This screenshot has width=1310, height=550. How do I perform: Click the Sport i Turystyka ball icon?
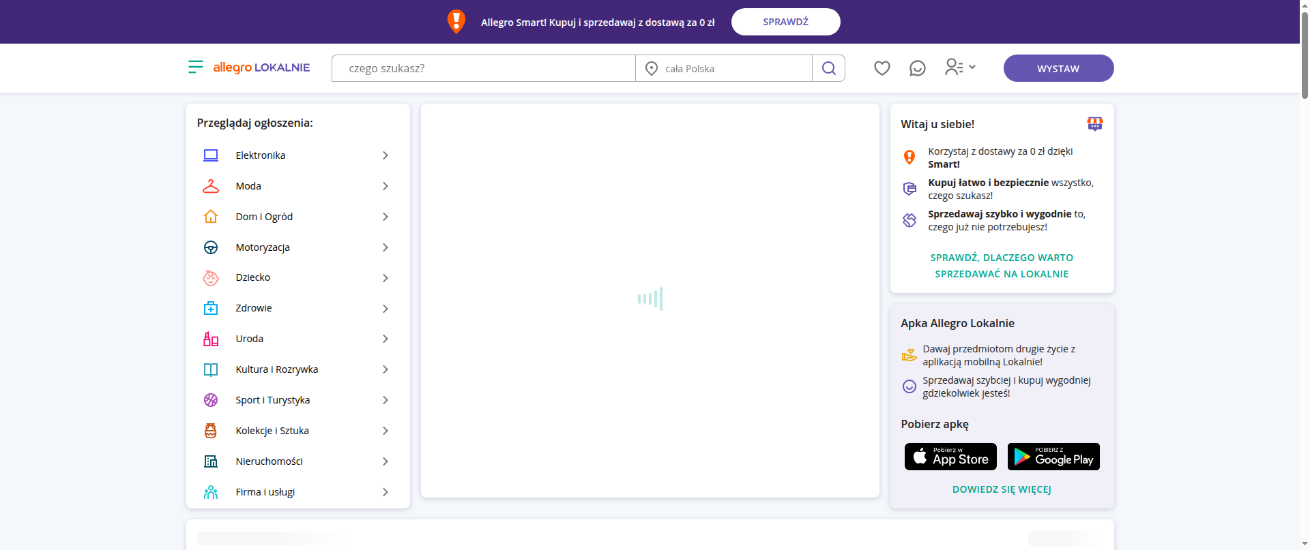coord(211,400)
